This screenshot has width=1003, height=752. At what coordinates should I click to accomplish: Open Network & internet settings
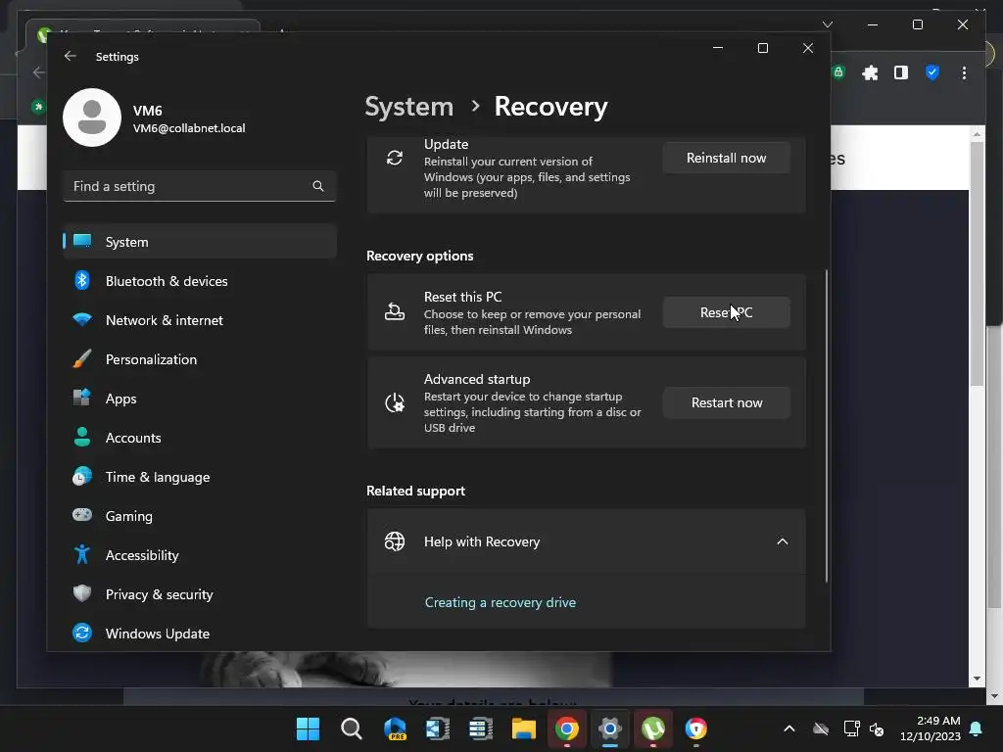[x=200, y=320]
